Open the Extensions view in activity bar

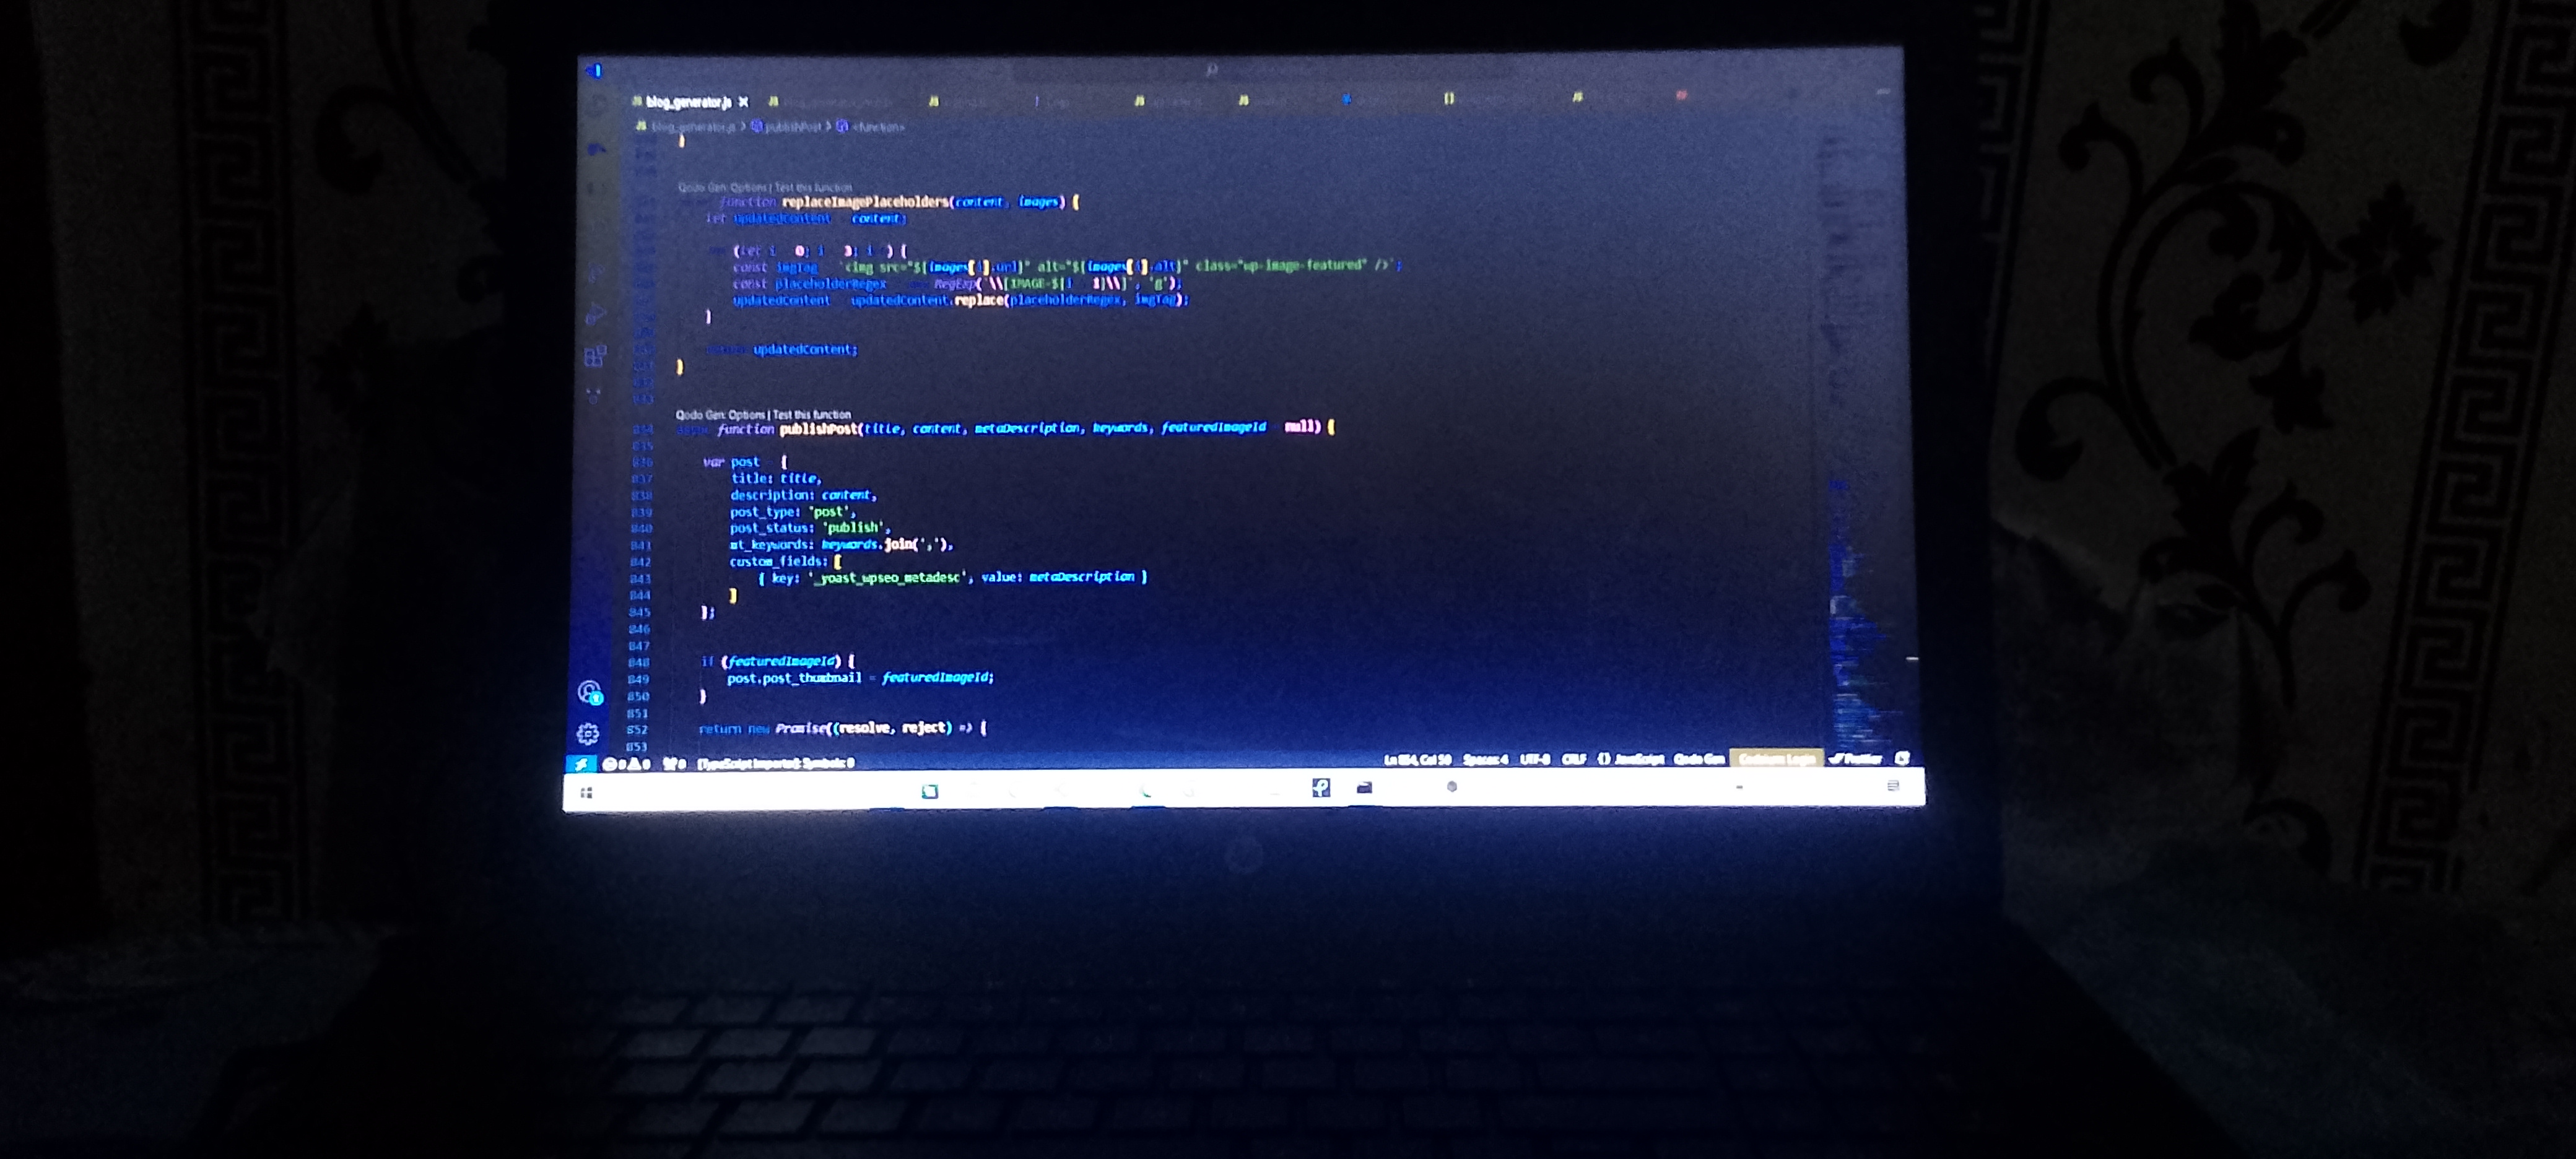pyautogui.click(x=595, y=356)
